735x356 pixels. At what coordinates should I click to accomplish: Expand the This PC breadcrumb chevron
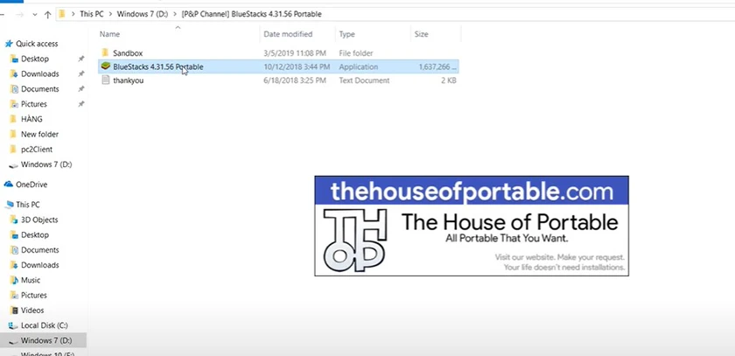pos(111,14)
